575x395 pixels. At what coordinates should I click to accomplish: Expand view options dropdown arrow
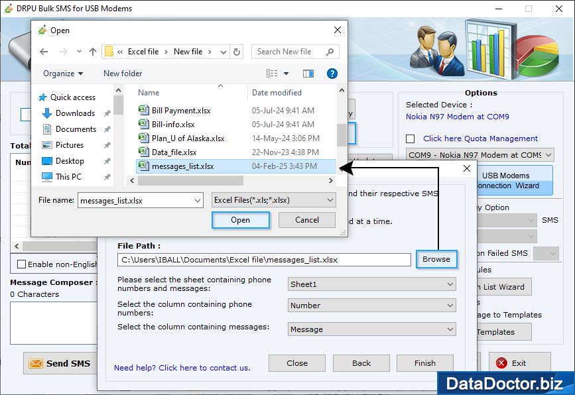286,74
